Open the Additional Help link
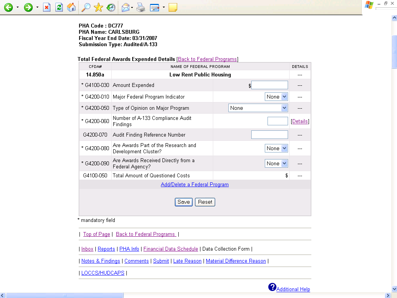 pyautogui.click(x=293, y=289)
